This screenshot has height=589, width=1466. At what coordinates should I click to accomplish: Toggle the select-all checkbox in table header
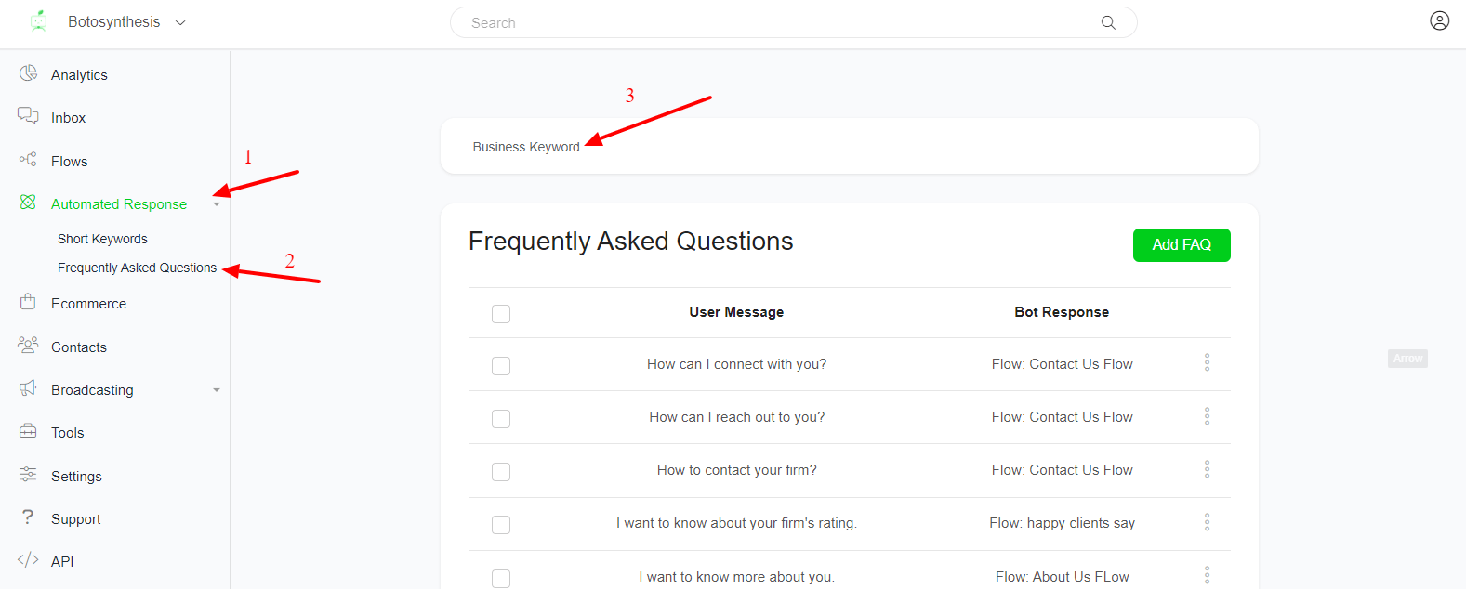point(501,314)
